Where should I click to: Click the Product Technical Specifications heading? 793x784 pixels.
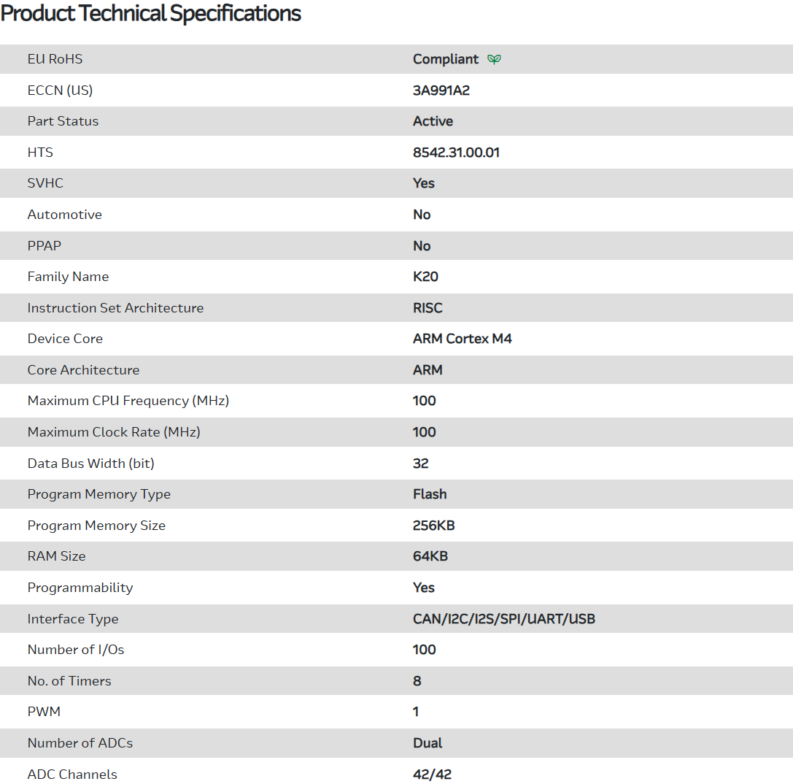151,14
